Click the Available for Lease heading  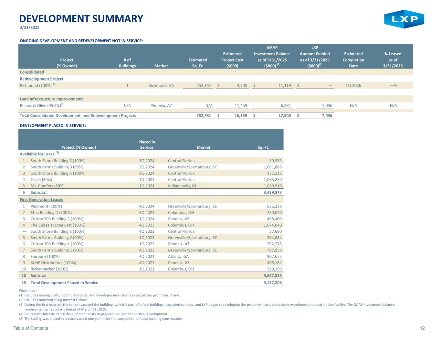(x=37, y=154)
